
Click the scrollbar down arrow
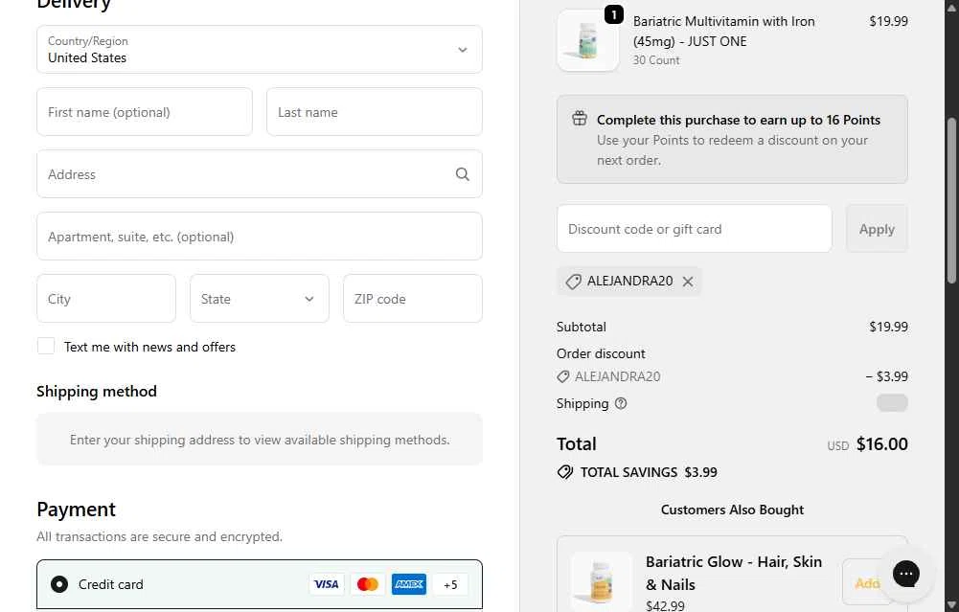pos(951,605)
